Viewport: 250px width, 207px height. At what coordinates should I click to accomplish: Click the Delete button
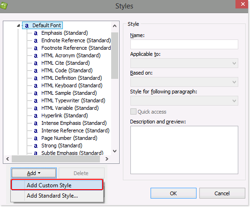[x=82, y=173]
